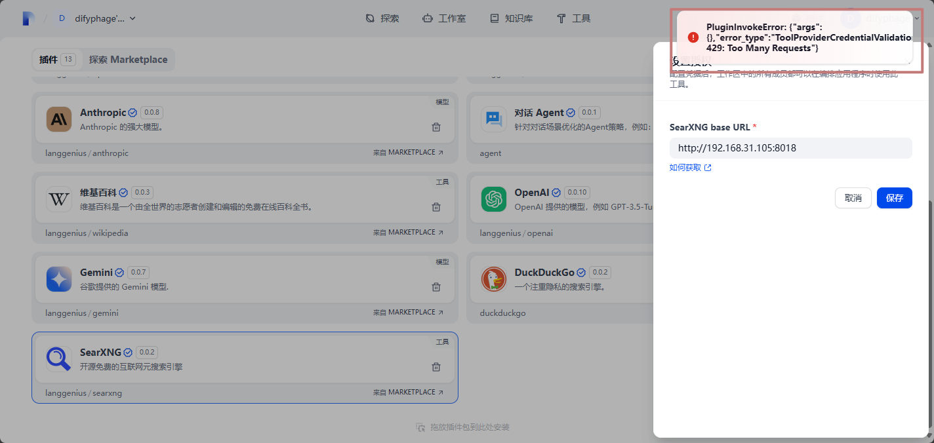Delete the Gemini plugin

(x=436, y=287)
